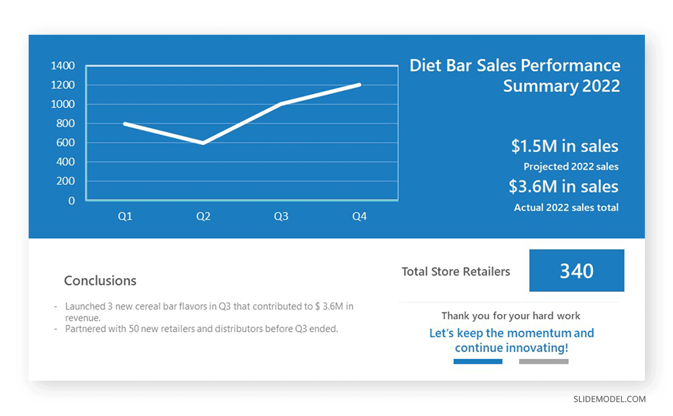Click the gray bar under the slogan
The width and height of the screenshot is (673, 416).
543,362
